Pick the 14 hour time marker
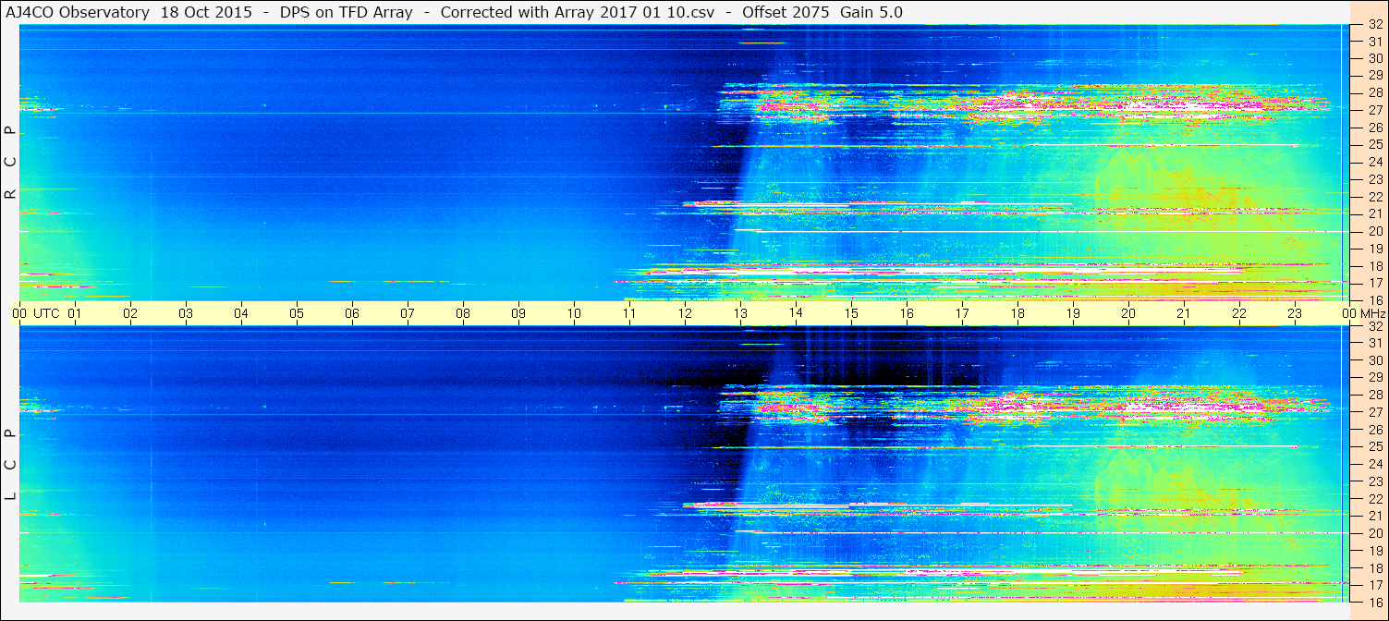This screenshot has height=621, width=1389. point(796,313)
